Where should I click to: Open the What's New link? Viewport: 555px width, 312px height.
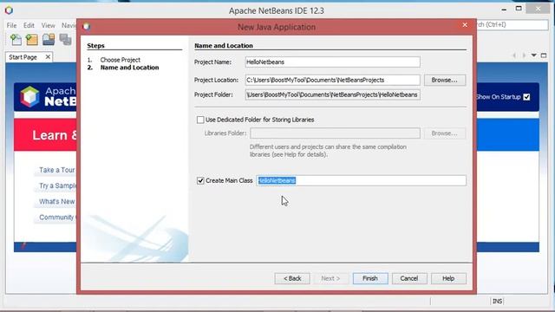[57, 202]
